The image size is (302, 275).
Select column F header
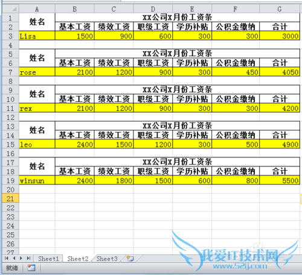(236, 9)
